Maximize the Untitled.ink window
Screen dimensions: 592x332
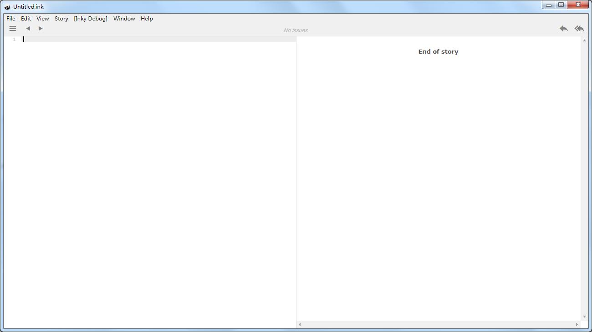click(x=561, y=5)
